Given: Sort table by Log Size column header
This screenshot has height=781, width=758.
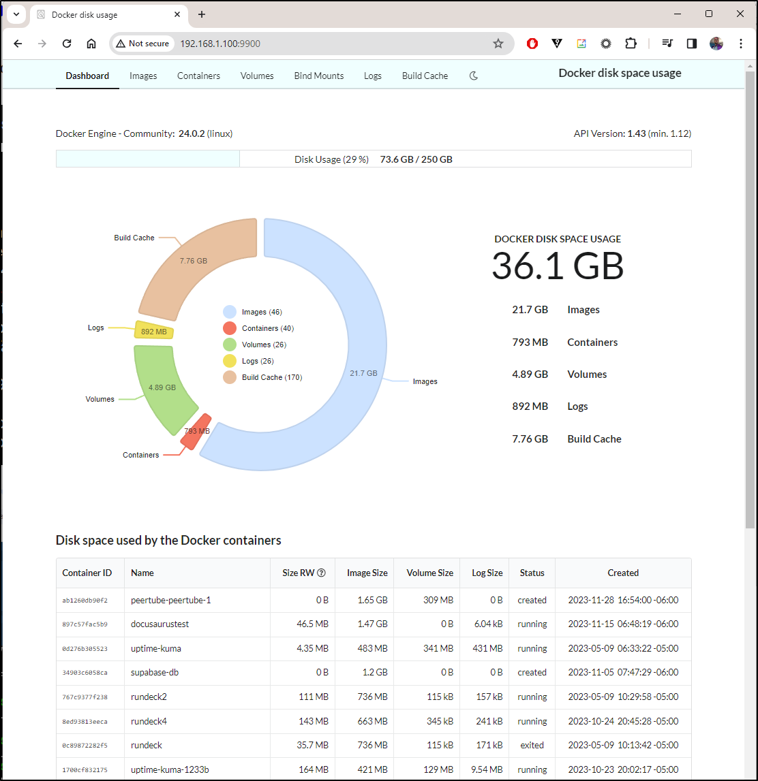Looking at the screenshot, I should pyautogui.click(x=484, y=573).
